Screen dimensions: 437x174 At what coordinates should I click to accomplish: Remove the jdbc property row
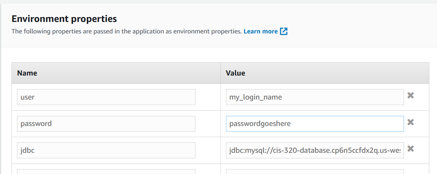click(411, 149)
